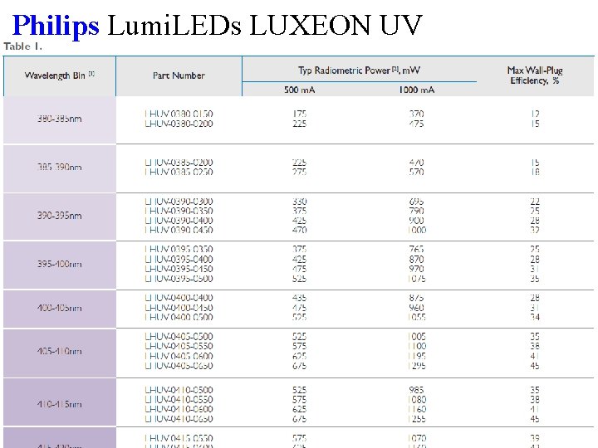
Task: Click part number LHUV-0385-0250
Action: pyautogui.click(x=179, y=173)
